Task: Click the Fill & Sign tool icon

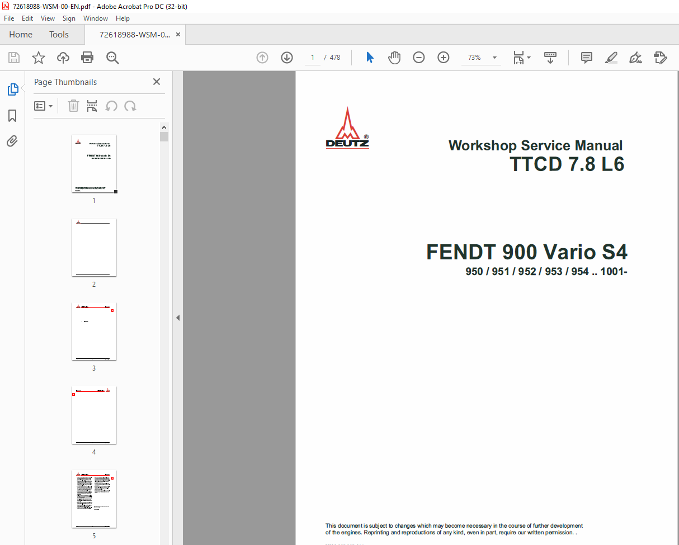Action: pos(661,58)
